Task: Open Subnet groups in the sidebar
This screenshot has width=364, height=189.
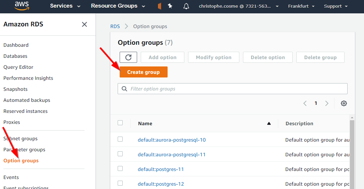Action: (x=20, y=139)
